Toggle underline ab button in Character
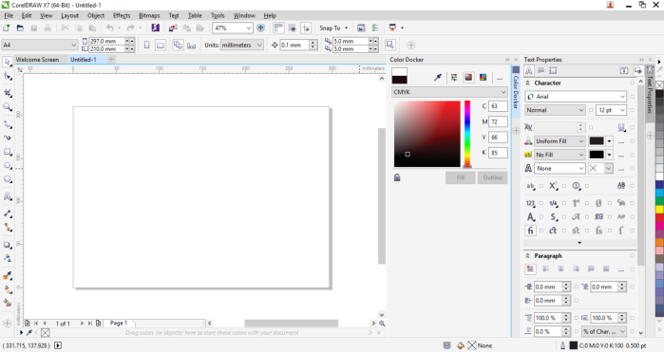This screenshot has width=664, height=352. point(530,185)
